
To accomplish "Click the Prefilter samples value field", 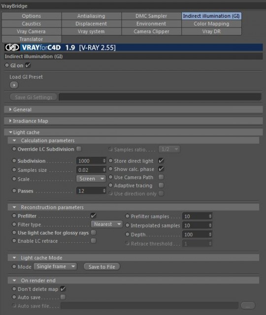I will pyautogui.click(x=196, y=217).
